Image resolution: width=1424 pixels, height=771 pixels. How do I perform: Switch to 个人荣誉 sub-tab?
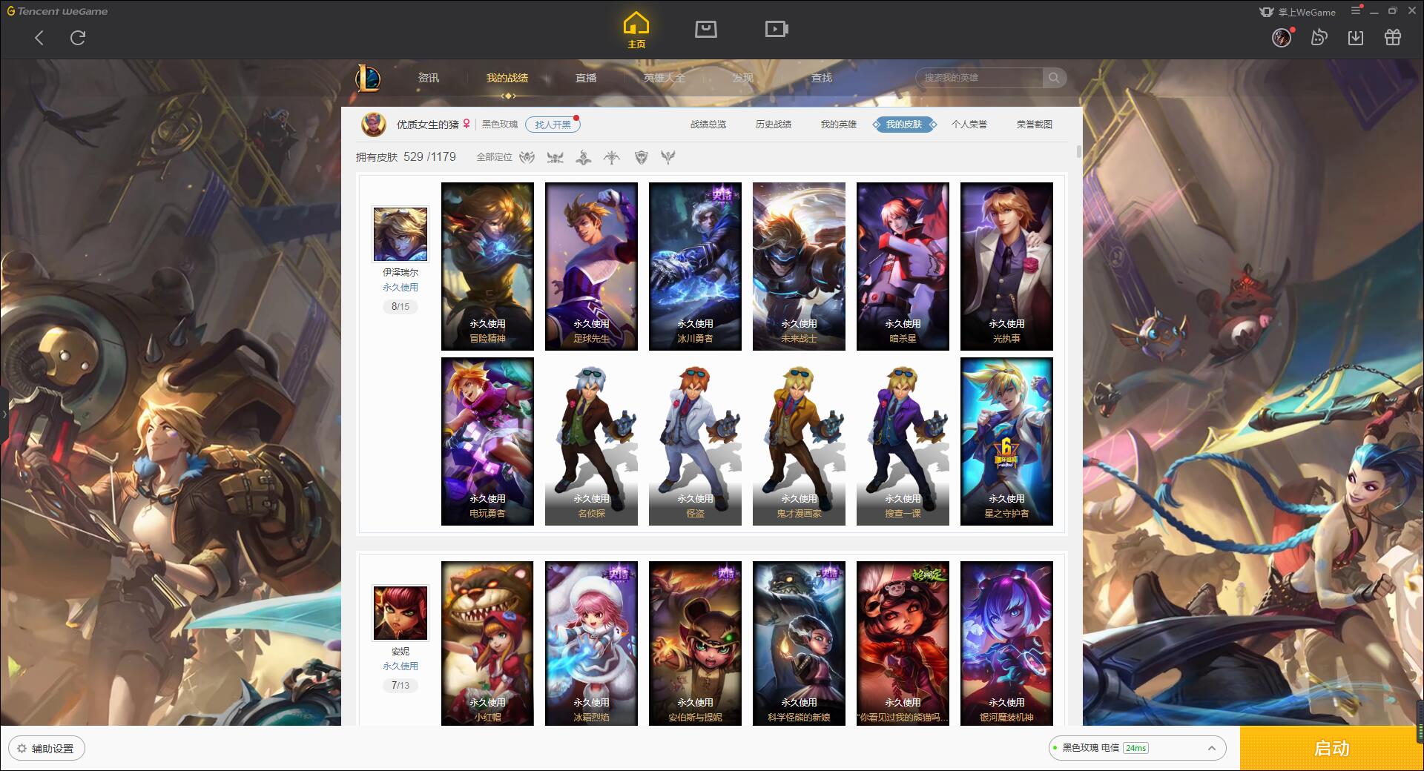[x=969, y=125]
